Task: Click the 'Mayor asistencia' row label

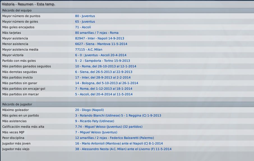Action: (15, 39)
